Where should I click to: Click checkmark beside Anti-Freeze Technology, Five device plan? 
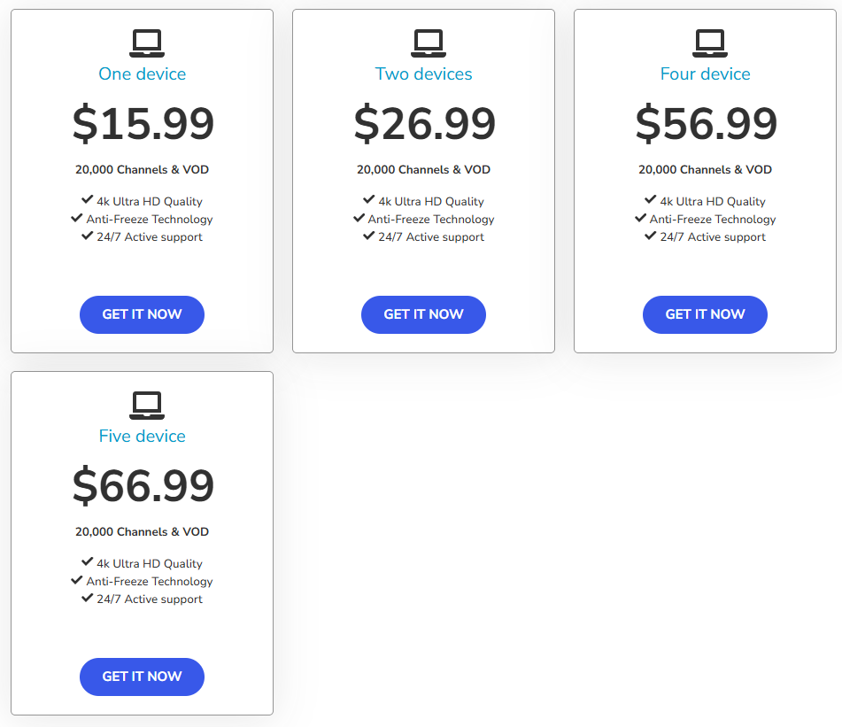(x=77, y=581)
